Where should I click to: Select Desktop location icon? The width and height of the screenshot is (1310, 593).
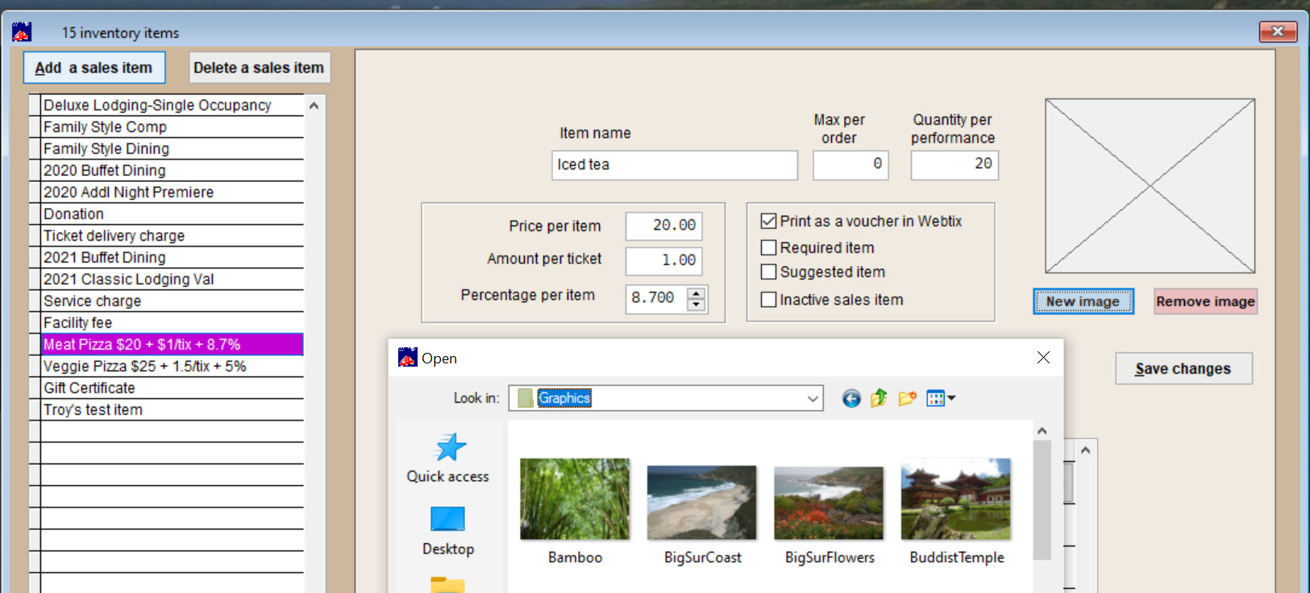tap(447, 519)
